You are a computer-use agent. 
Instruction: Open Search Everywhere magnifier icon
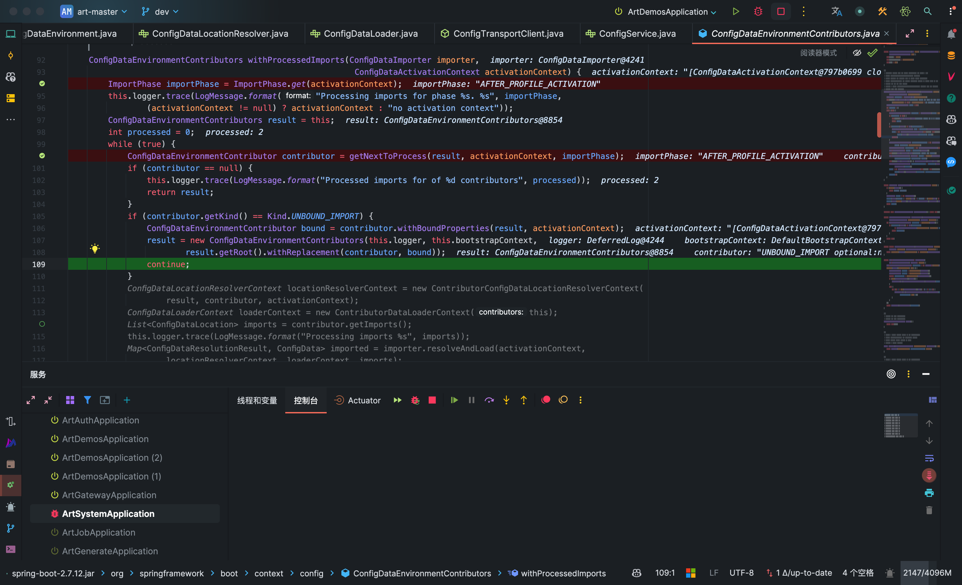tap(928, 11)
